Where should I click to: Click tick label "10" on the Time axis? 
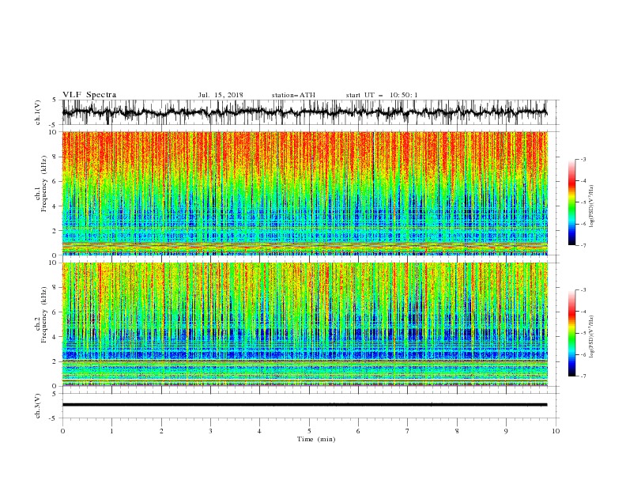click(x=556, y=431)
